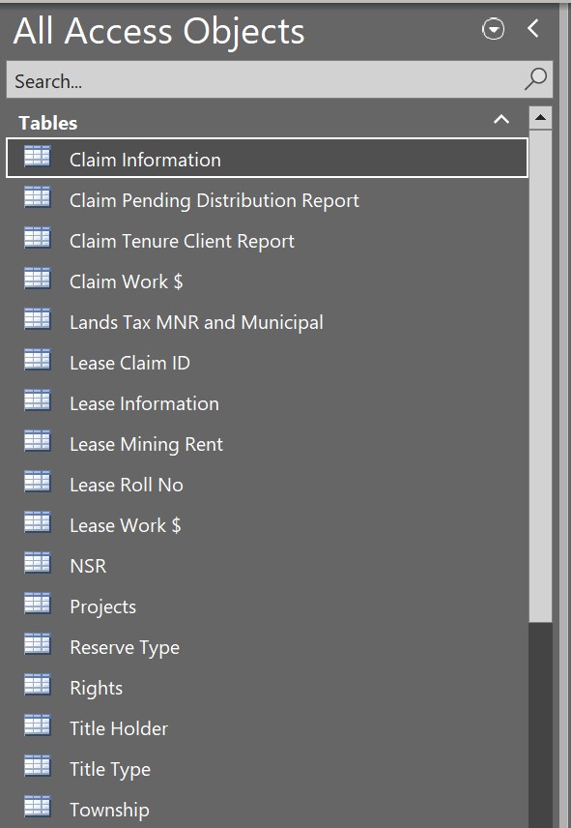Image resolution: width=571 pixels, height=828 pixels.
Task: Select the Reserve Type table name
Action: click(x=125, y=648)
